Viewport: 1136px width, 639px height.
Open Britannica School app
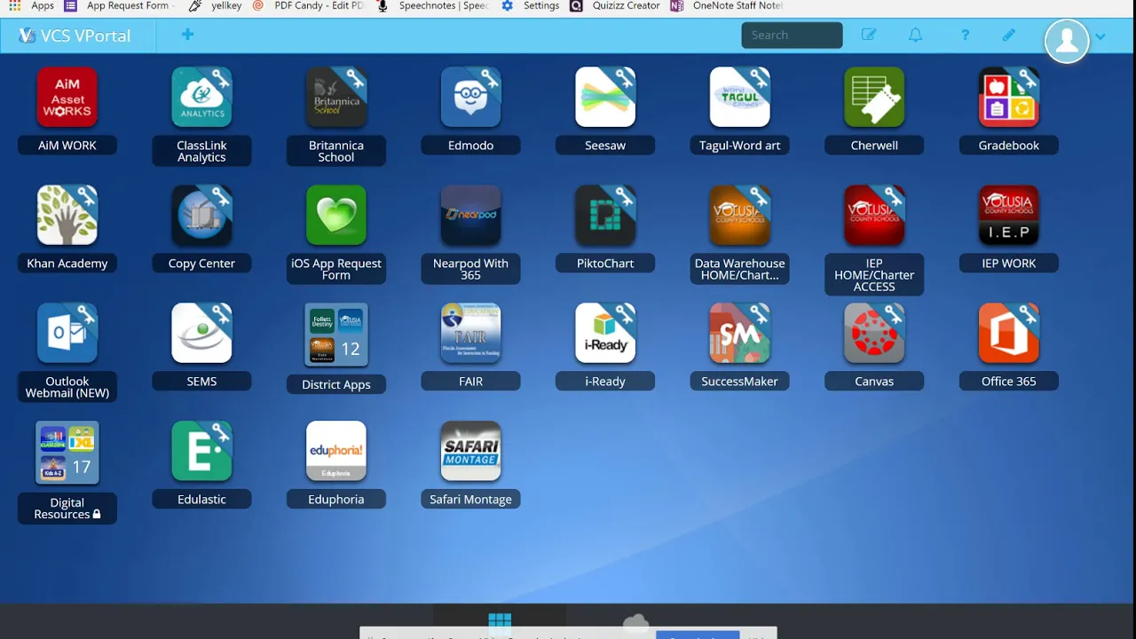coord(336,97)
